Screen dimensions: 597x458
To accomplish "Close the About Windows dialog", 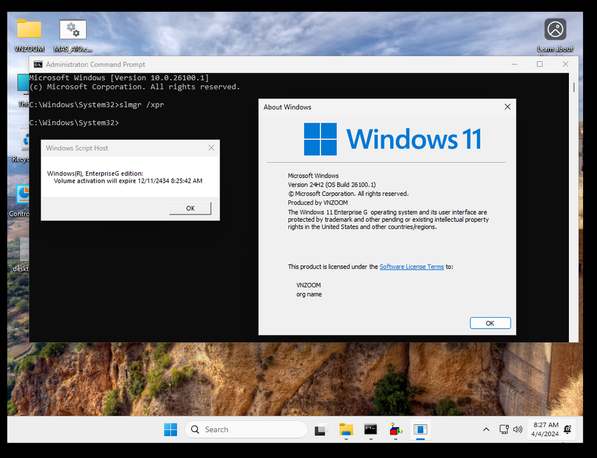I will click(x=508, y=107).
